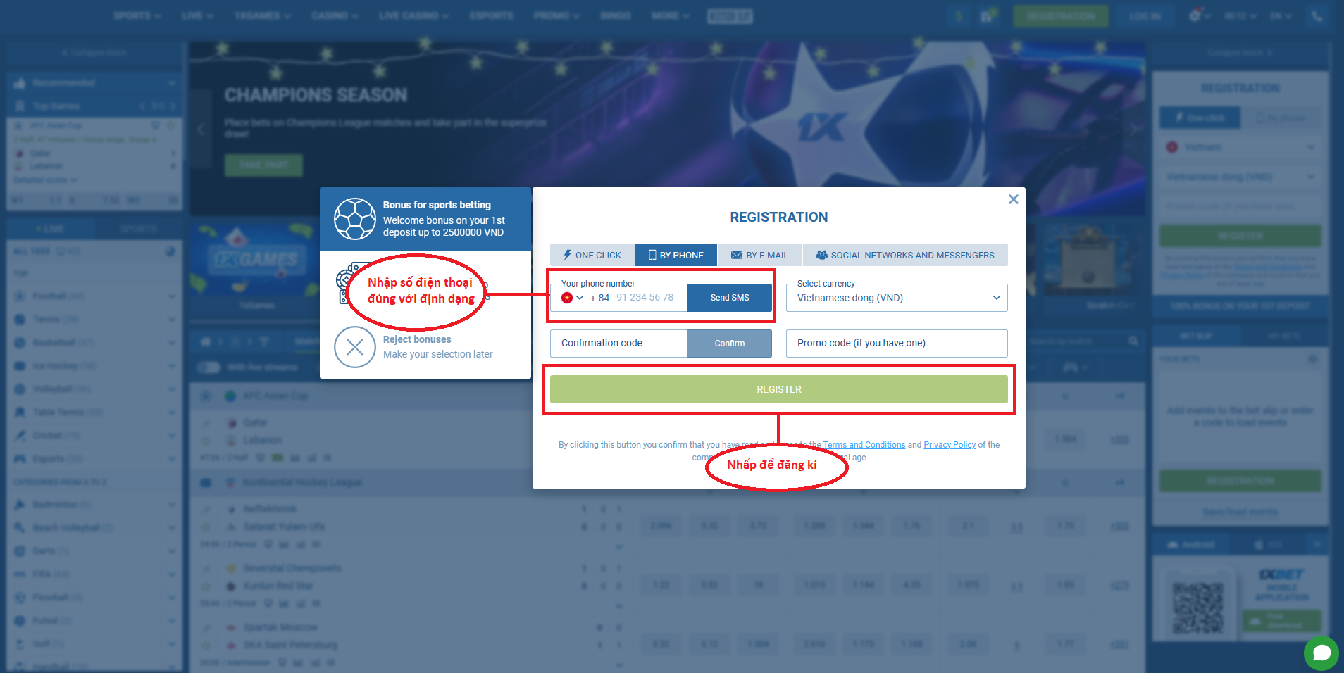This screenshot has width=1344, height=673.
Task: Switch to the BY E-MAIL registration tab
Action: click(761, 255)
